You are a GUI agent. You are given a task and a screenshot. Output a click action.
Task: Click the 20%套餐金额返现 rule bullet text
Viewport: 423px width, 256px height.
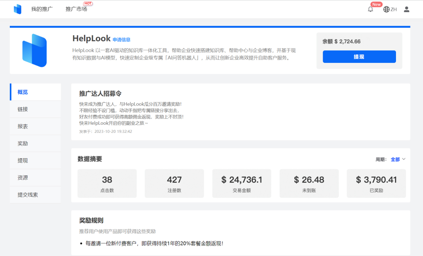154,243
